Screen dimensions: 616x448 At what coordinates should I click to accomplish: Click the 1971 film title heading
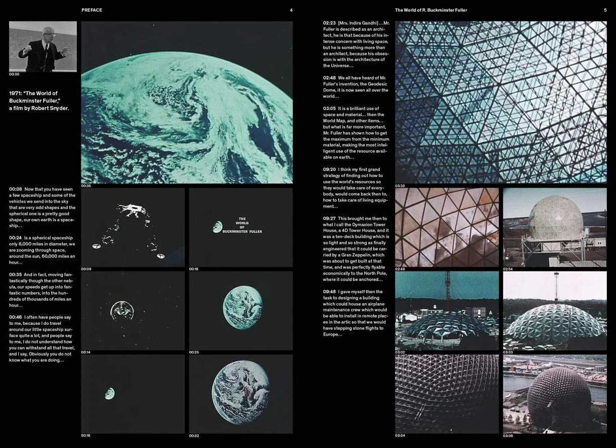pos(39,101)
